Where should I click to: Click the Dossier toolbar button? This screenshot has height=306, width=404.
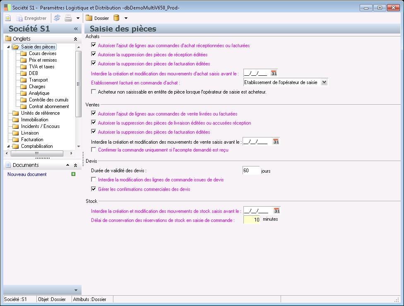click(x=97, y=18)
